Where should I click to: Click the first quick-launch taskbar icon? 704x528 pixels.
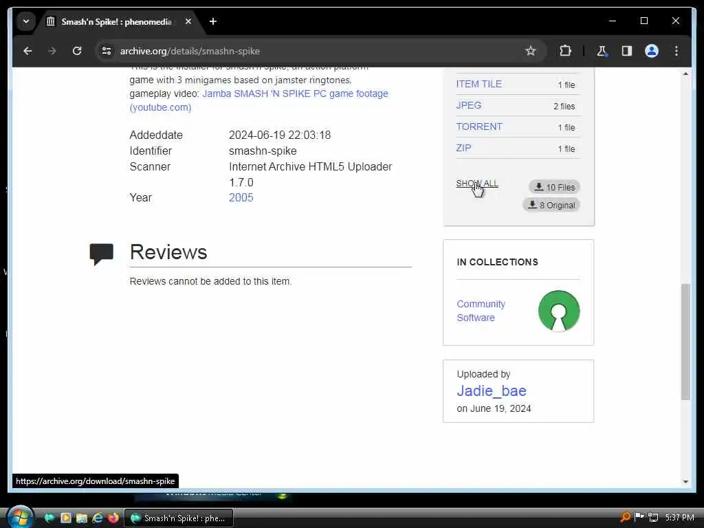point(49,518)
